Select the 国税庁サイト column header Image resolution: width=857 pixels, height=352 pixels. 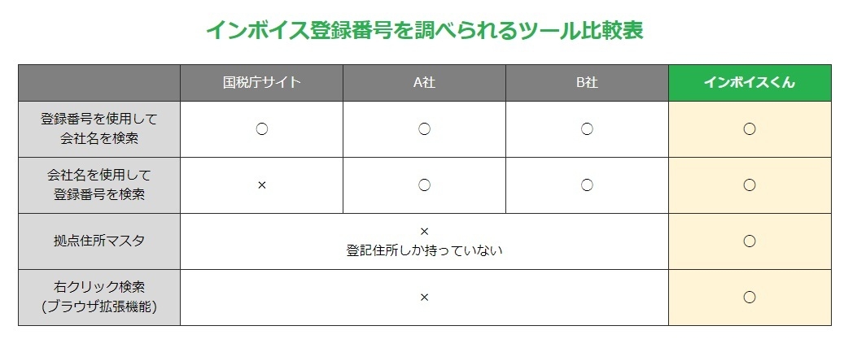(x=262, y=83)
